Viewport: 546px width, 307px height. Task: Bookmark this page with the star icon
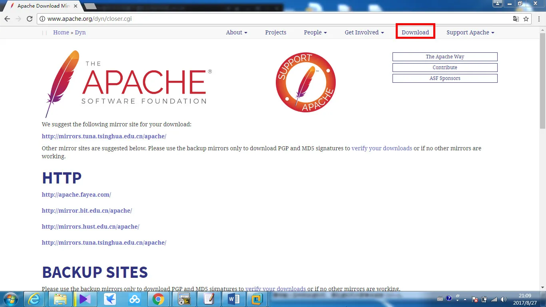[526, 19]
